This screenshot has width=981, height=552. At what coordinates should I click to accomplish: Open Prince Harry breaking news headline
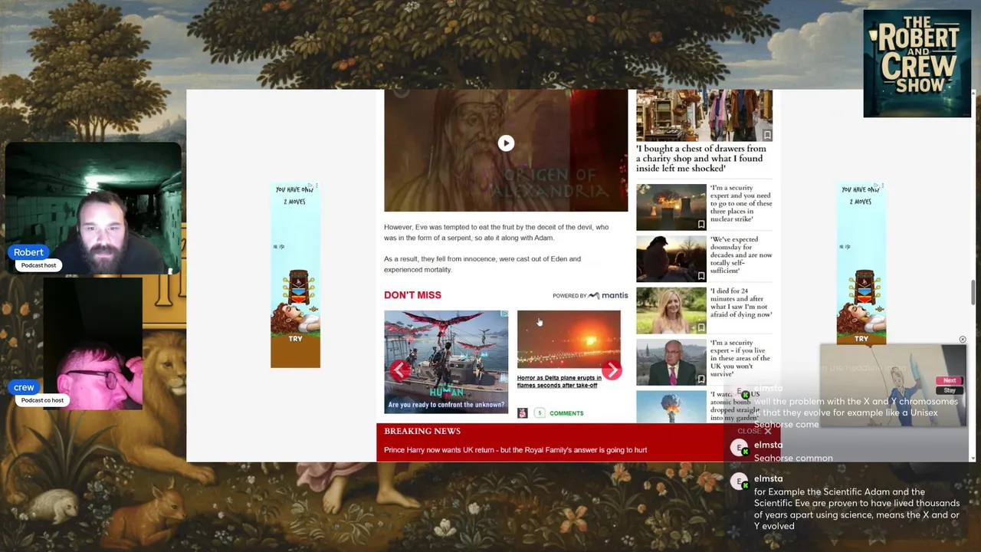tap(515, 450)
